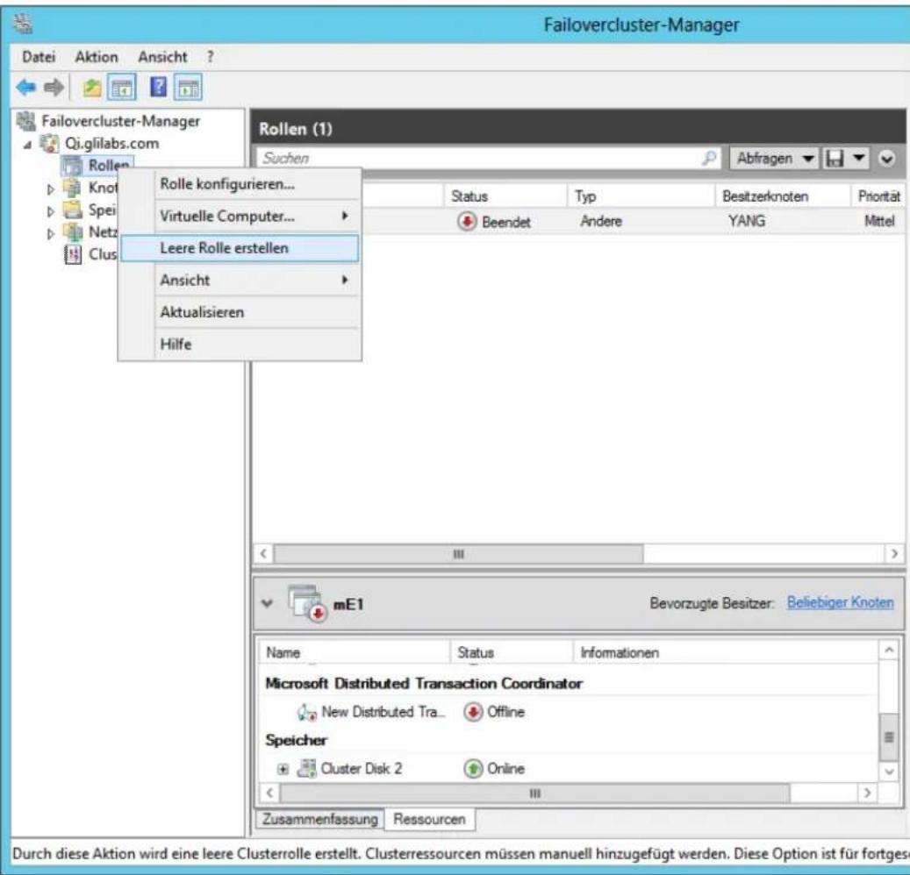Collapse the mE1 details panel chevron
Screen dimensions: 910x875
pyautogui.click(x=267, y=603)
